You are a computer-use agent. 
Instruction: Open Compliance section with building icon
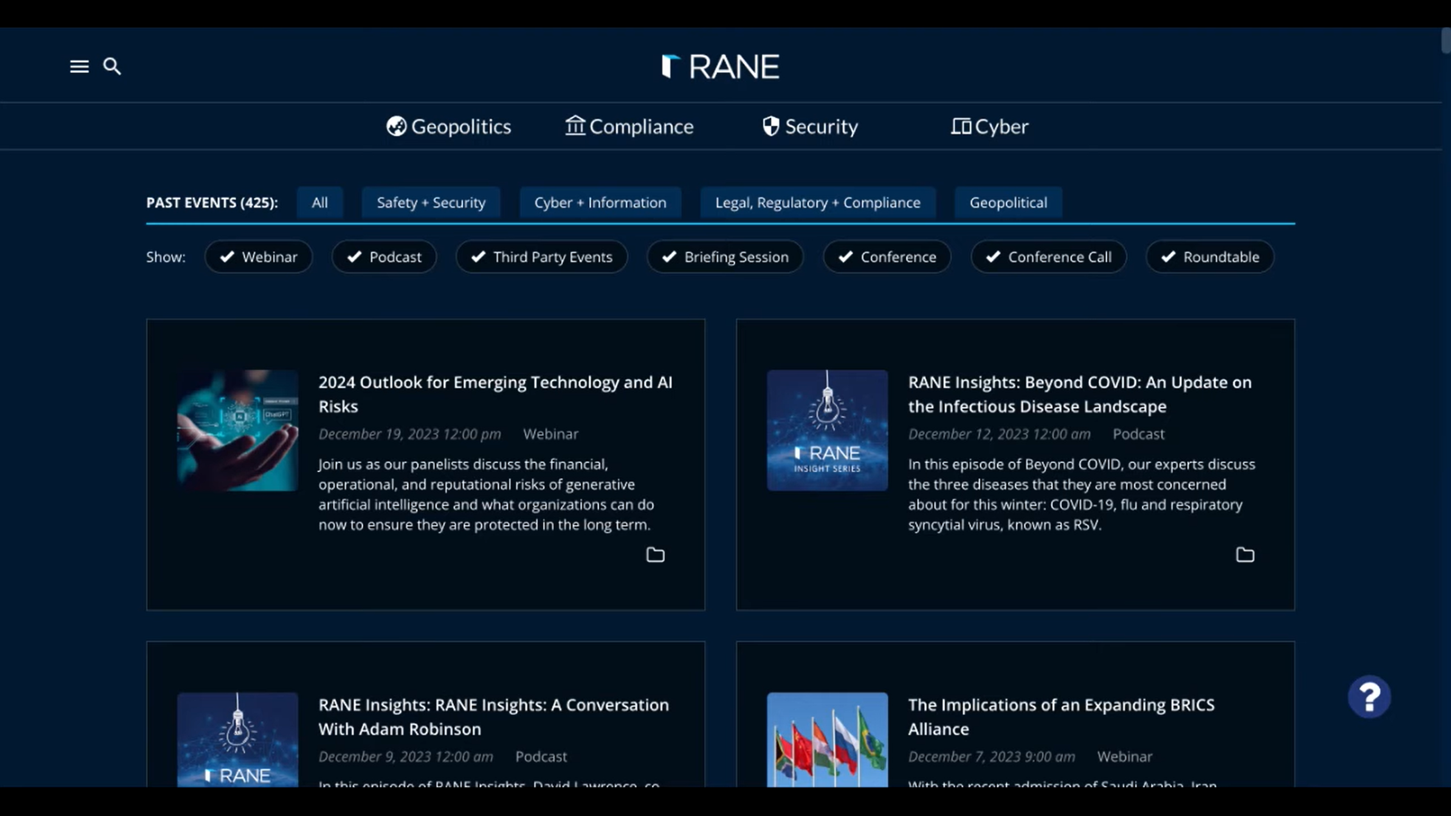(629, 126)
